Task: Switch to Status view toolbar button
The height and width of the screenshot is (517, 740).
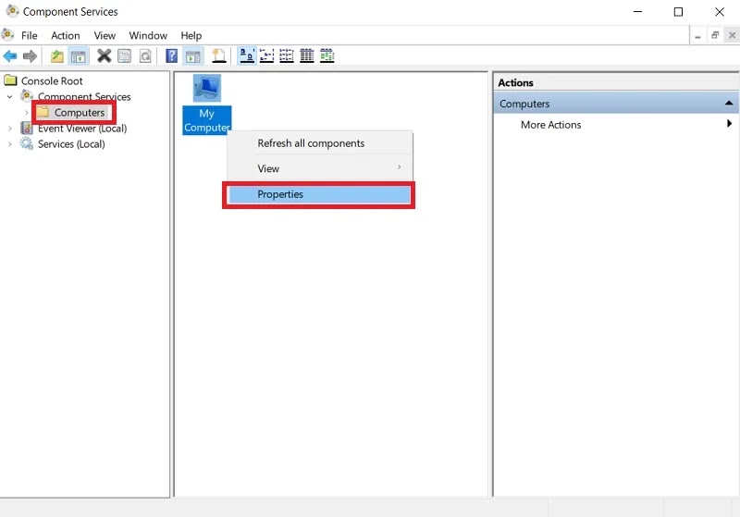Action: (x=327, y=55)
